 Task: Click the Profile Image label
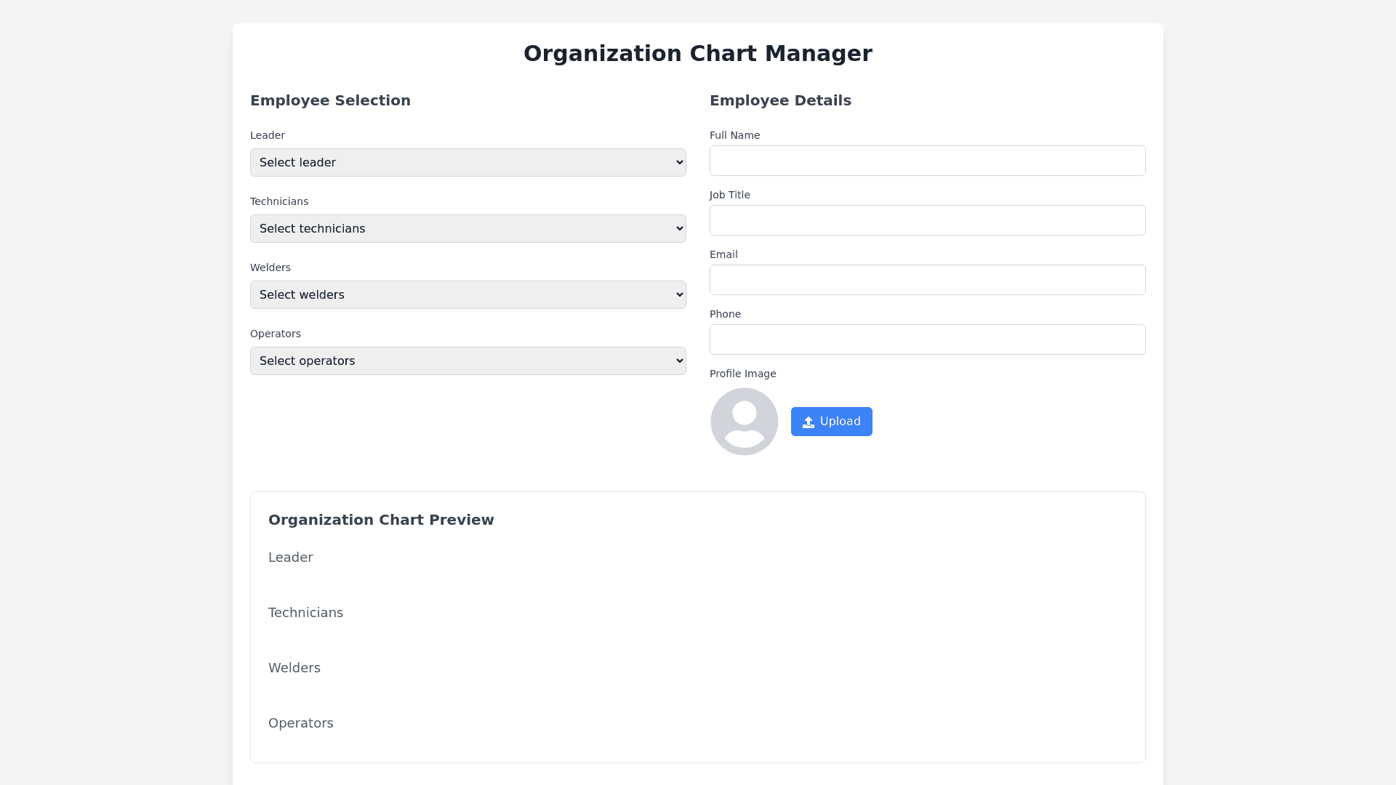742,374
